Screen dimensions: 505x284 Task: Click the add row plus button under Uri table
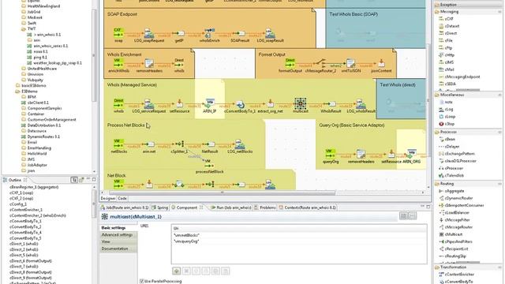[x=176, y=271]
